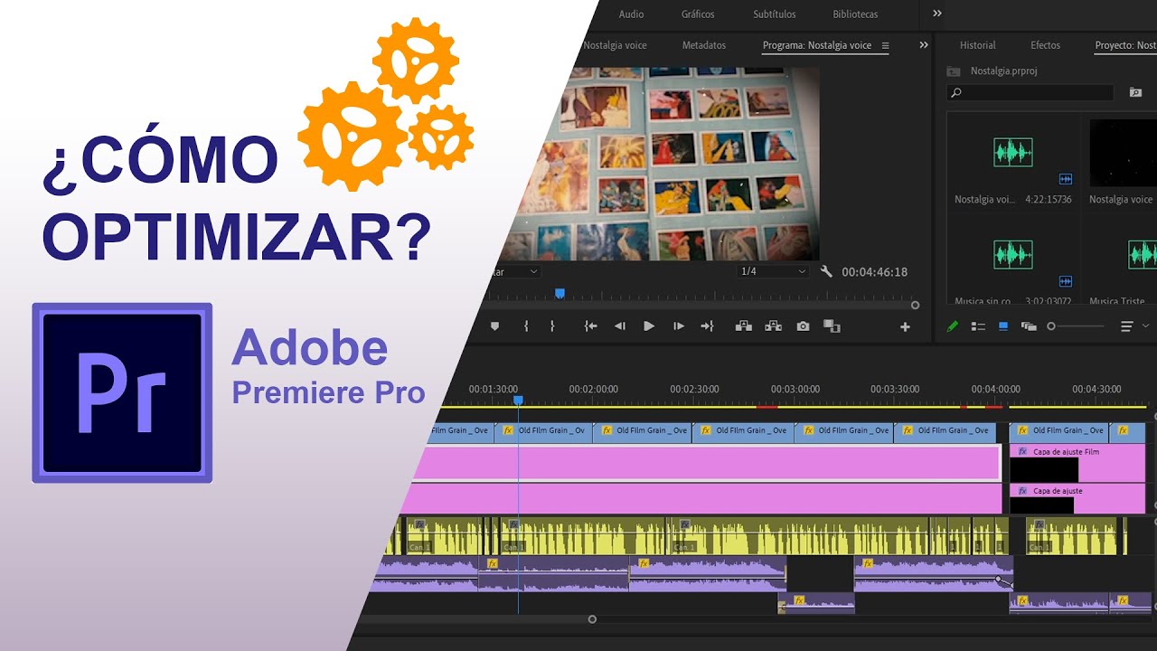Click 00:03:00:00 on the timeline ruler
Viewport: 1157px width, 651px height.
point(795,389)
